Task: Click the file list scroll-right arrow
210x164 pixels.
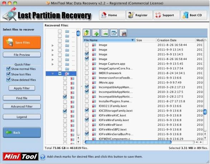Action: tap(201, 142)
